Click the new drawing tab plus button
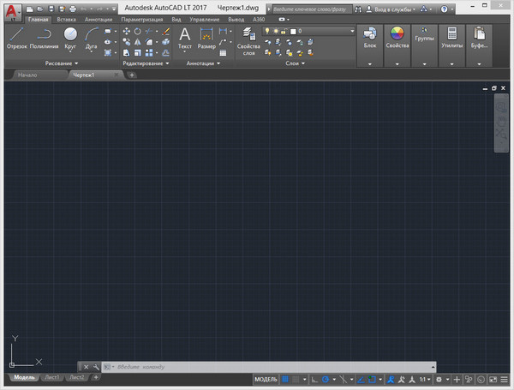 point(132,75)
